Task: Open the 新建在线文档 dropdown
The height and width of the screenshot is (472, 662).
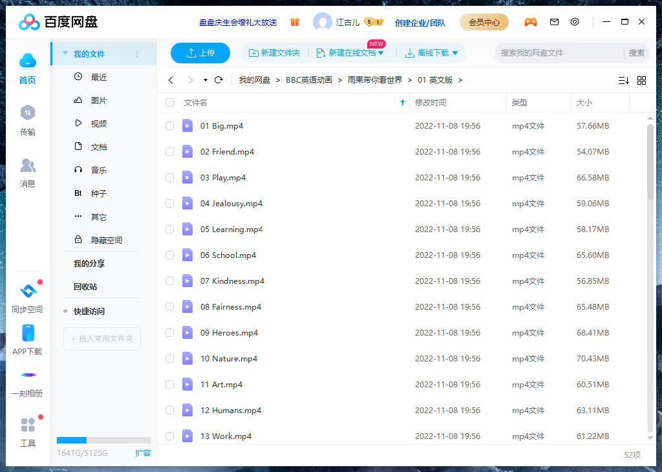Action: click(x=381, y=53)
